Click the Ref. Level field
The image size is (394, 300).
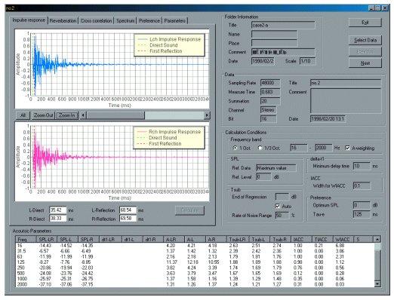[x=263, y=177]
